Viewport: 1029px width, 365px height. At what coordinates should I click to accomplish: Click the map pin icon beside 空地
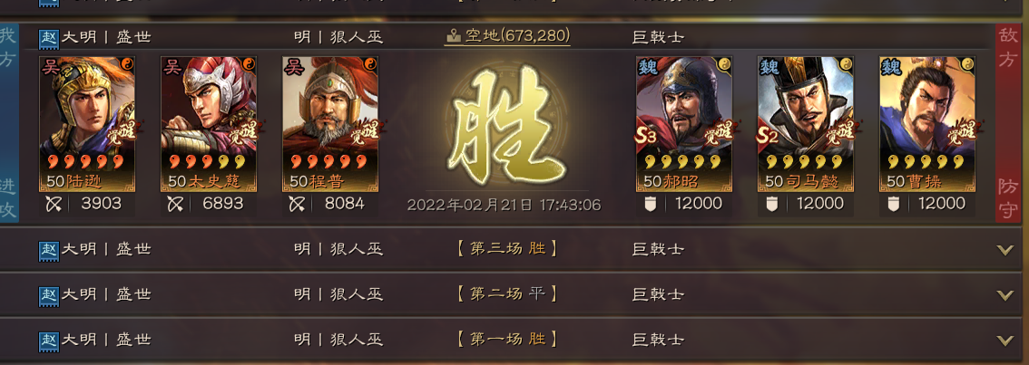point(454,35)
